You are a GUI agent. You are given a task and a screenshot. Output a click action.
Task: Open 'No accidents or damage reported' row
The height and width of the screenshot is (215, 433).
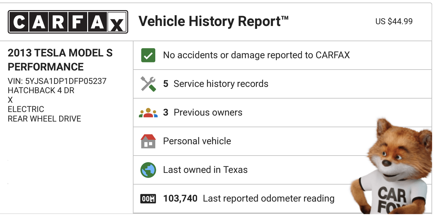[x=256, y=55]
